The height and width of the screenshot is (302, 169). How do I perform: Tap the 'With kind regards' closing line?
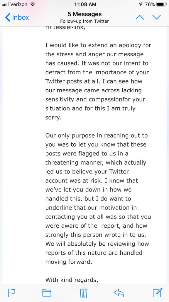pos(72,280)
